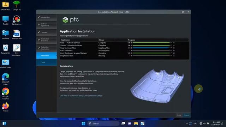The width and height of the screenshot is (226, 127).
Task: Open the do-not-disturb moon icon
Action: 222,123
